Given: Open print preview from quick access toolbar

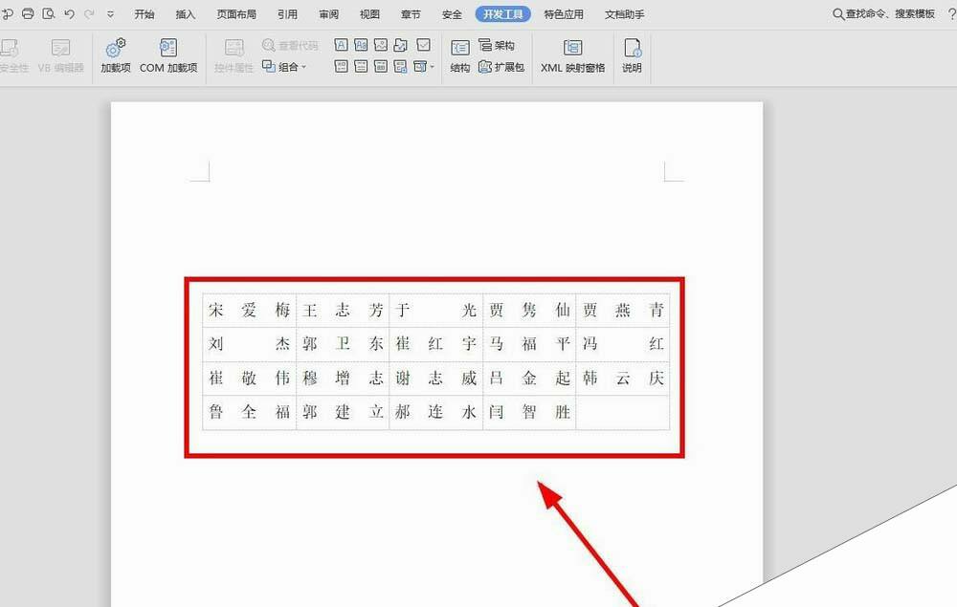Looking at the screenshot, I should pos(48,13).
